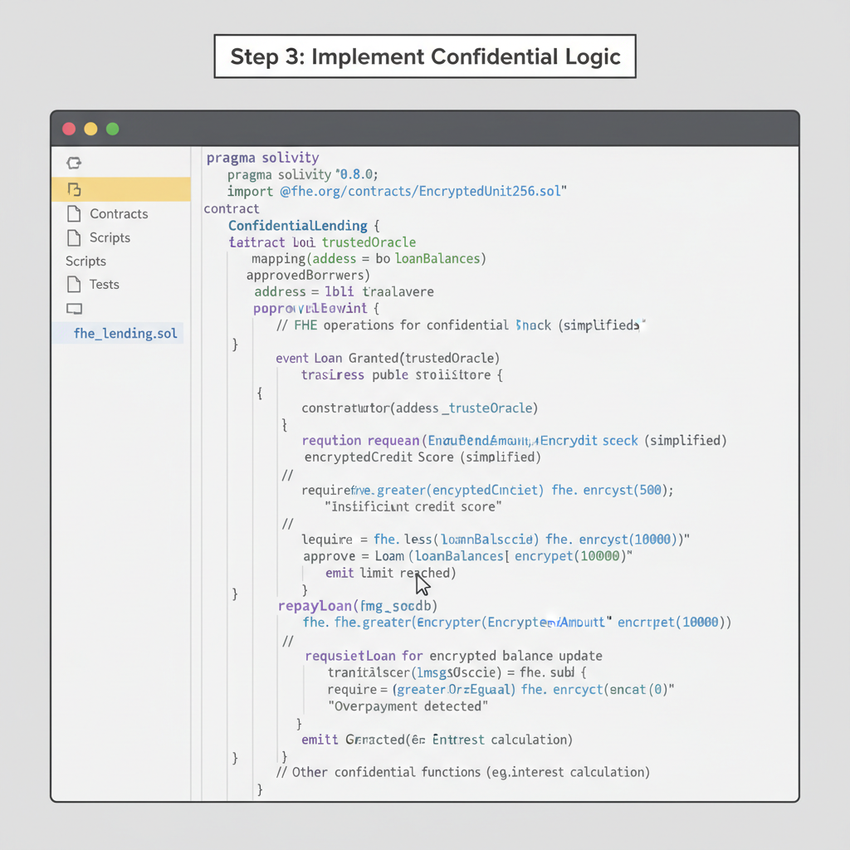Click the Step 3 title banner

(x=425, y=56)
